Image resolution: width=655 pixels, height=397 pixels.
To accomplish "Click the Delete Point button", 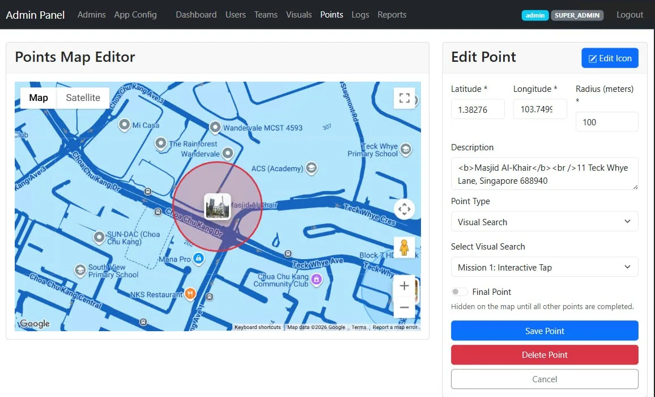I will point(545,355).
